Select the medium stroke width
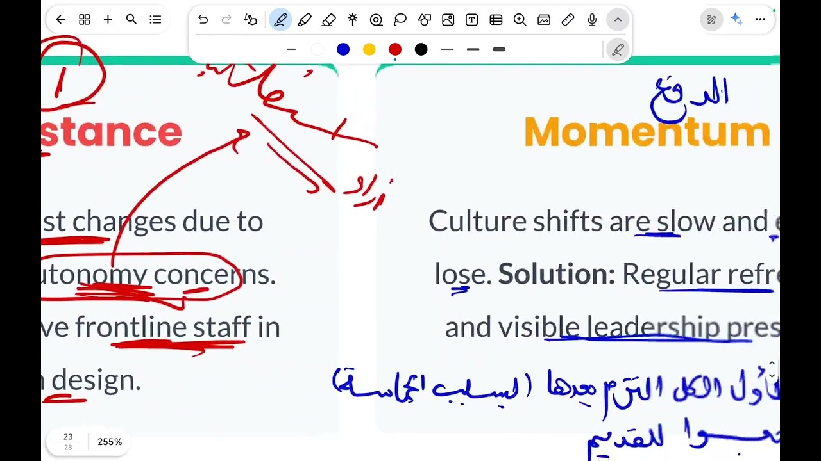Viewport: 821px width, 461px height. click(x=473, y=49)
